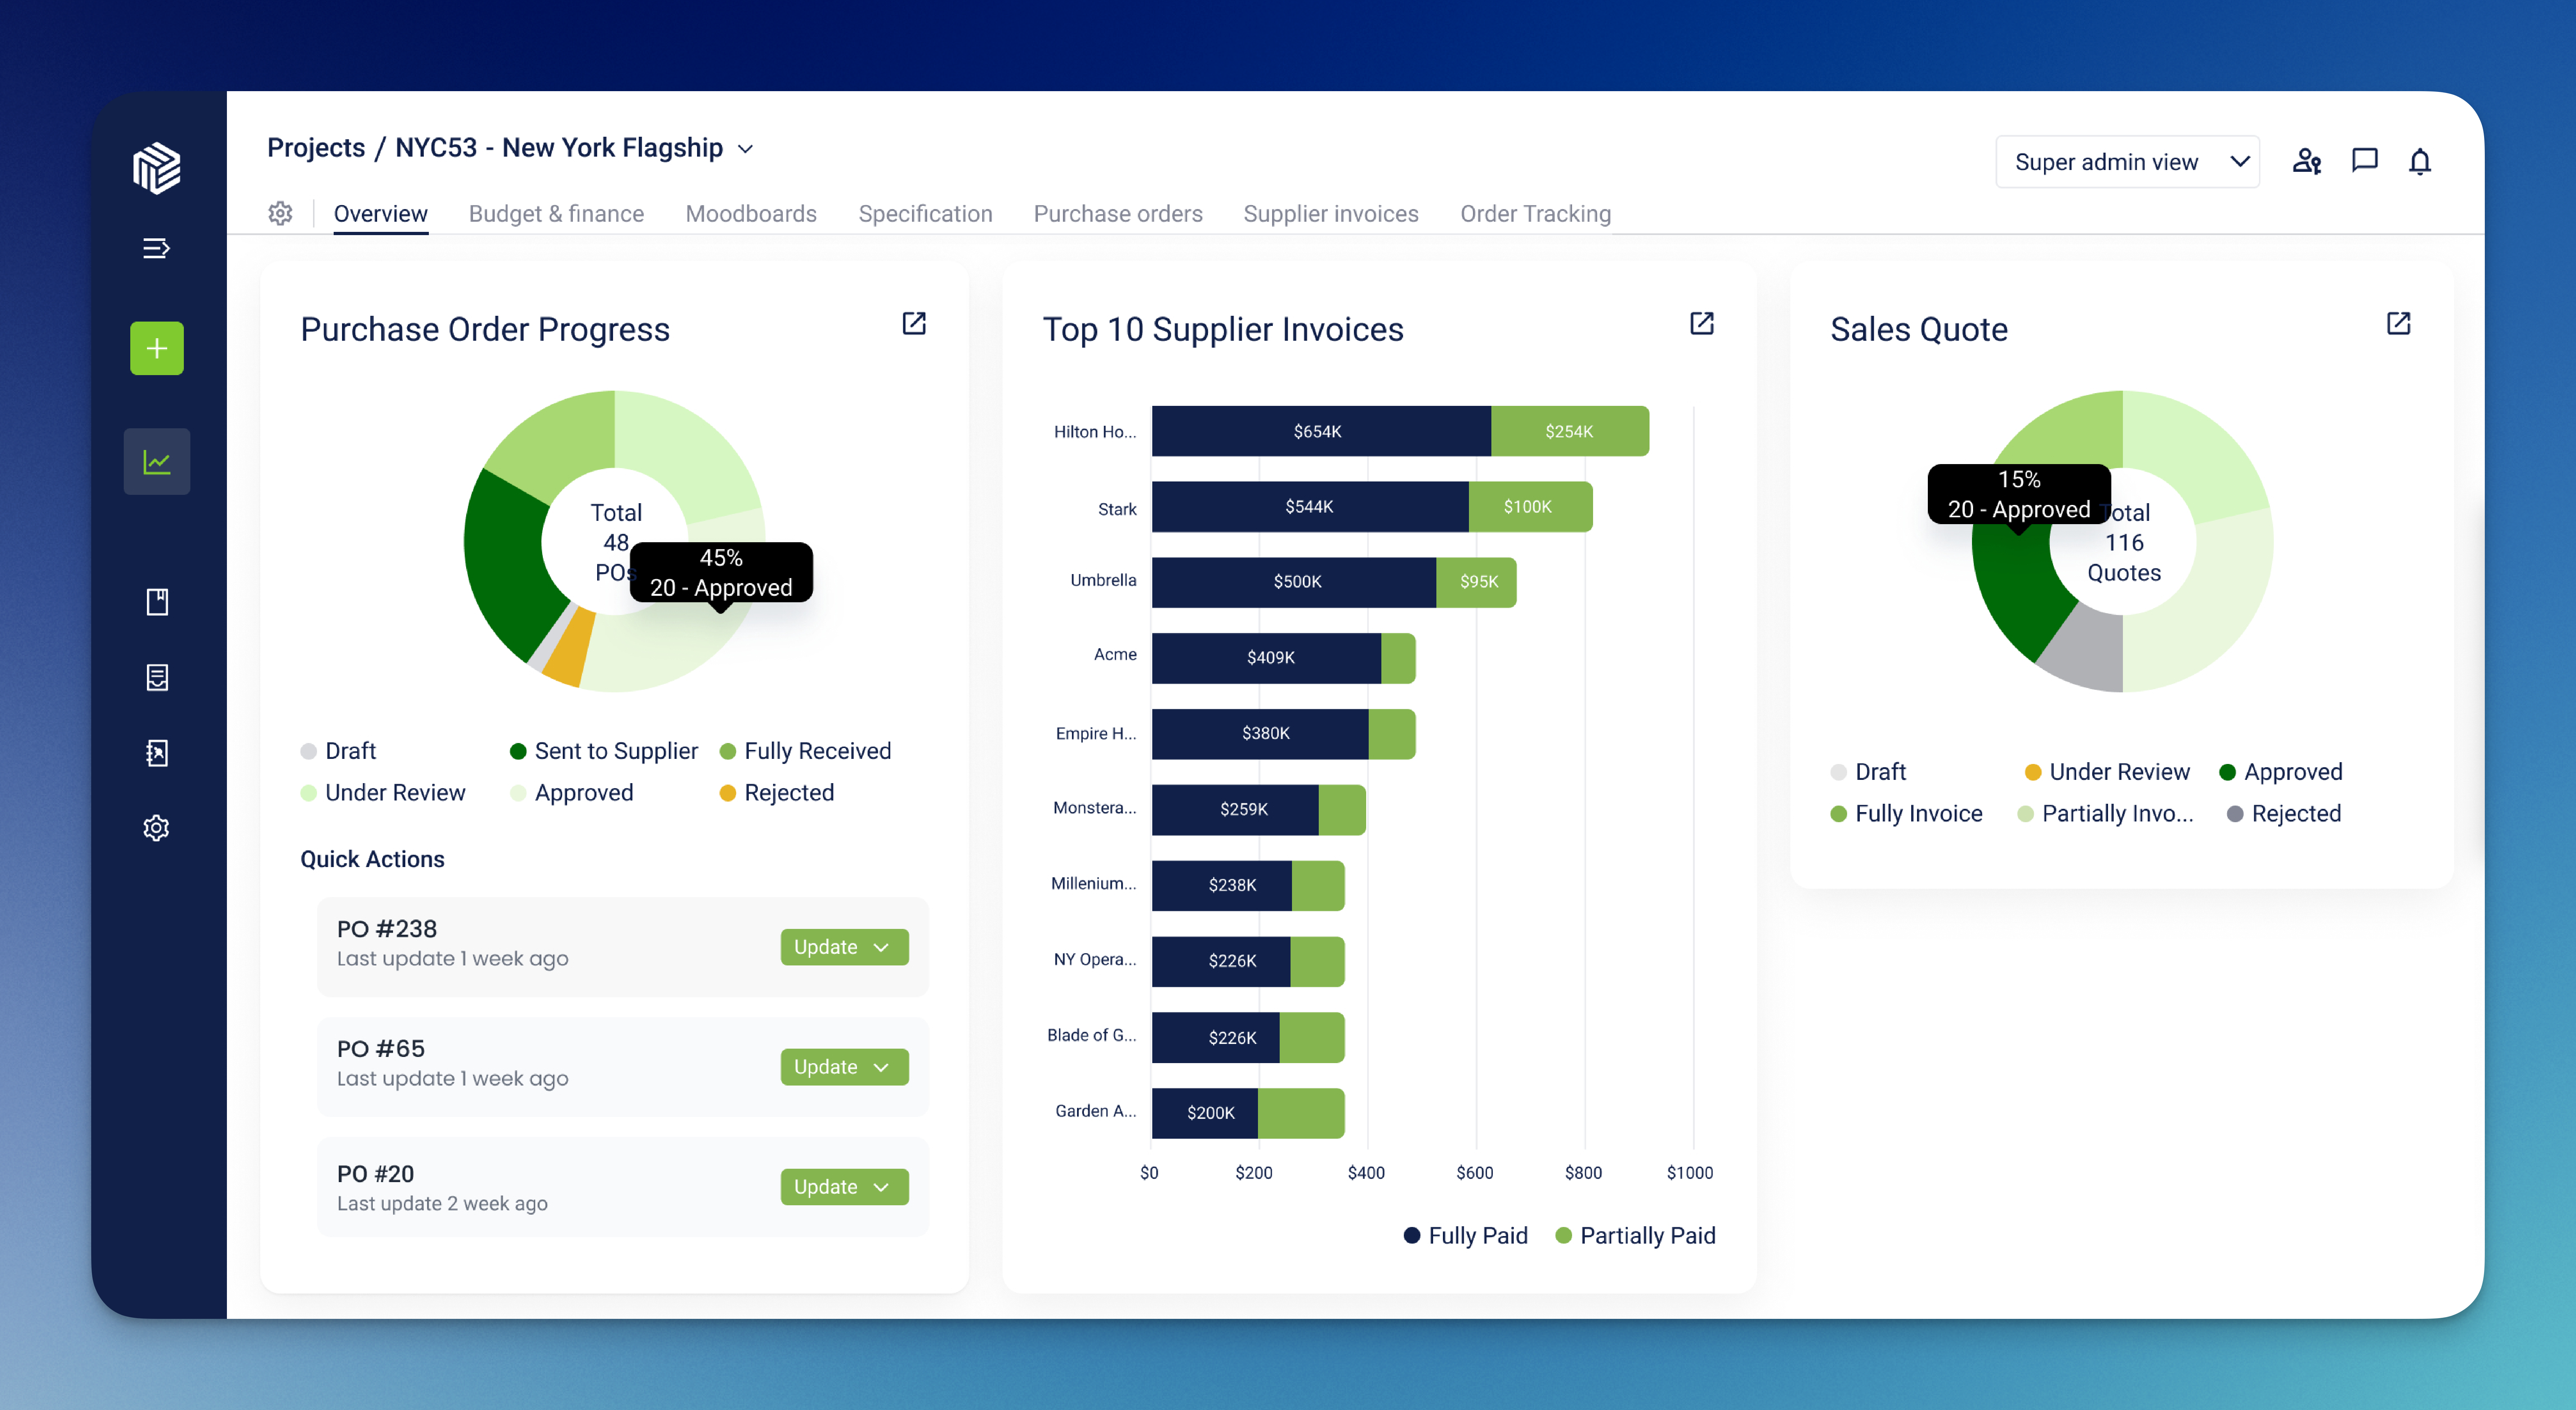The width and height of the screenshot is (2576, 1410).
Task: Open Order Tracking tab
Action: click(x=1536, y=214)
